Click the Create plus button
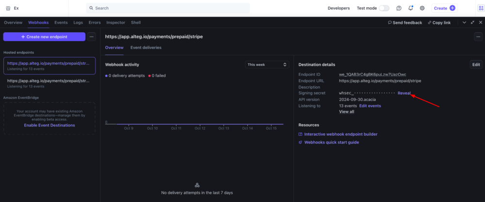Image resolution: width=485 pixels, height=202 pixels. pyautogui.click(x=444, y=8)
